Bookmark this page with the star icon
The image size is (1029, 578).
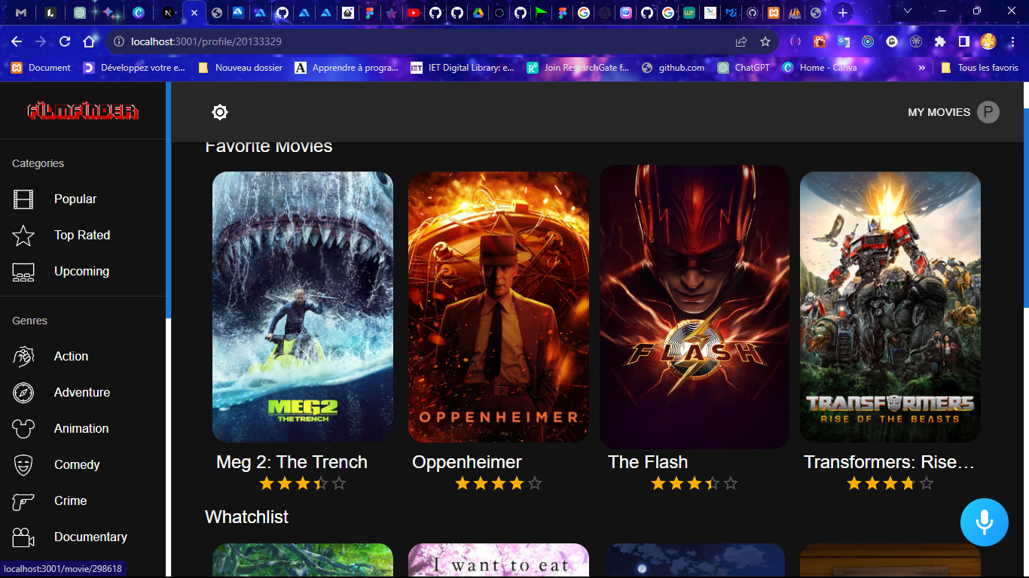point(765,42)
